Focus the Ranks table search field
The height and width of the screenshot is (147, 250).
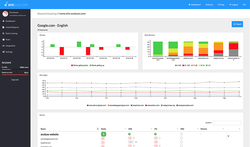click(227, 123)
